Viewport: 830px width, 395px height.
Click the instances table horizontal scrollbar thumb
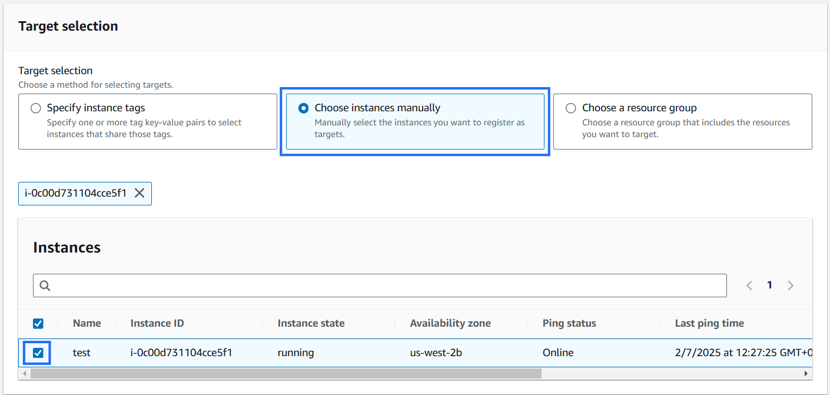285,374
